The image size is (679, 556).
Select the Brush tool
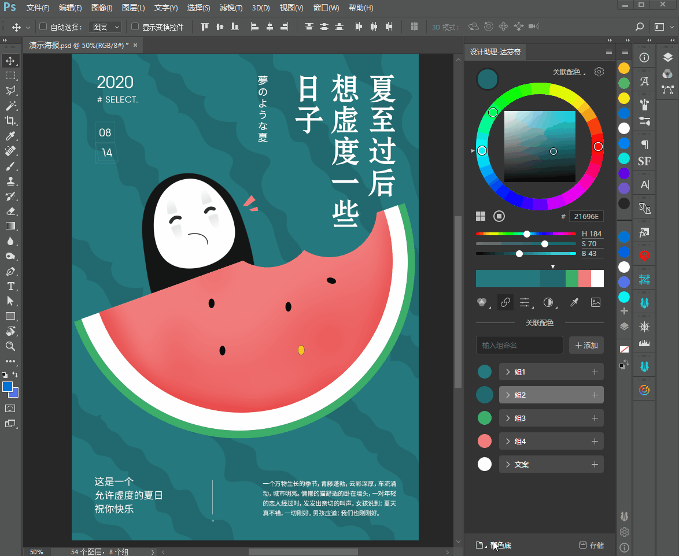pos(10,166)
